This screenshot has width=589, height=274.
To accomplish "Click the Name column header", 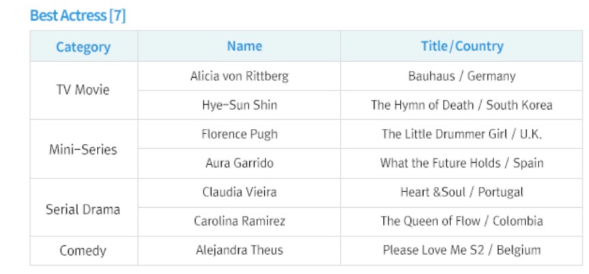I will tap(244, 46).
